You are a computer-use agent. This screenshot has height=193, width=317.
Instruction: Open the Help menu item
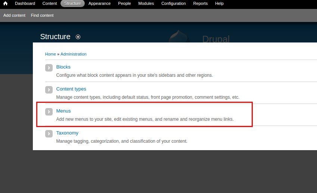click(219, 3)
